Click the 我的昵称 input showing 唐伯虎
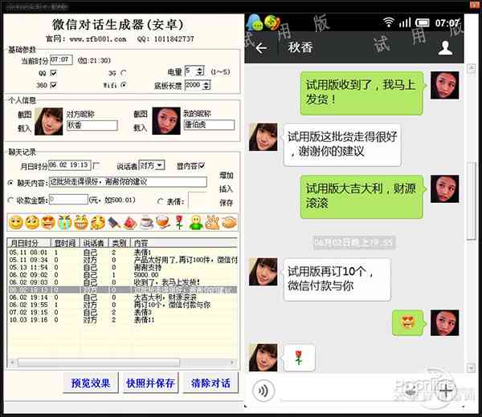The image size is (482, 417). [209, 124]
